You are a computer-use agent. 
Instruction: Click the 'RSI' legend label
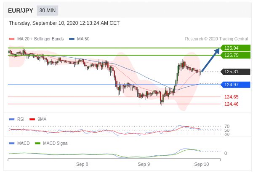click(x=21, y=119)
